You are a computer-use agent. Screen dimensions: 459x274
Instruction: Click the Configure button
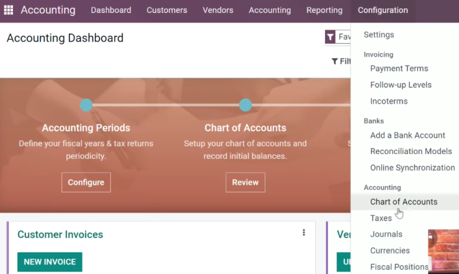tap(86, 182)
